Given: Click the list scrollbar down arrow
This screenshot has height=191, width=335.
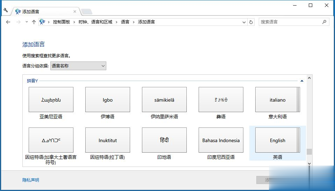Looking at the screenshot, I should 309,164.
